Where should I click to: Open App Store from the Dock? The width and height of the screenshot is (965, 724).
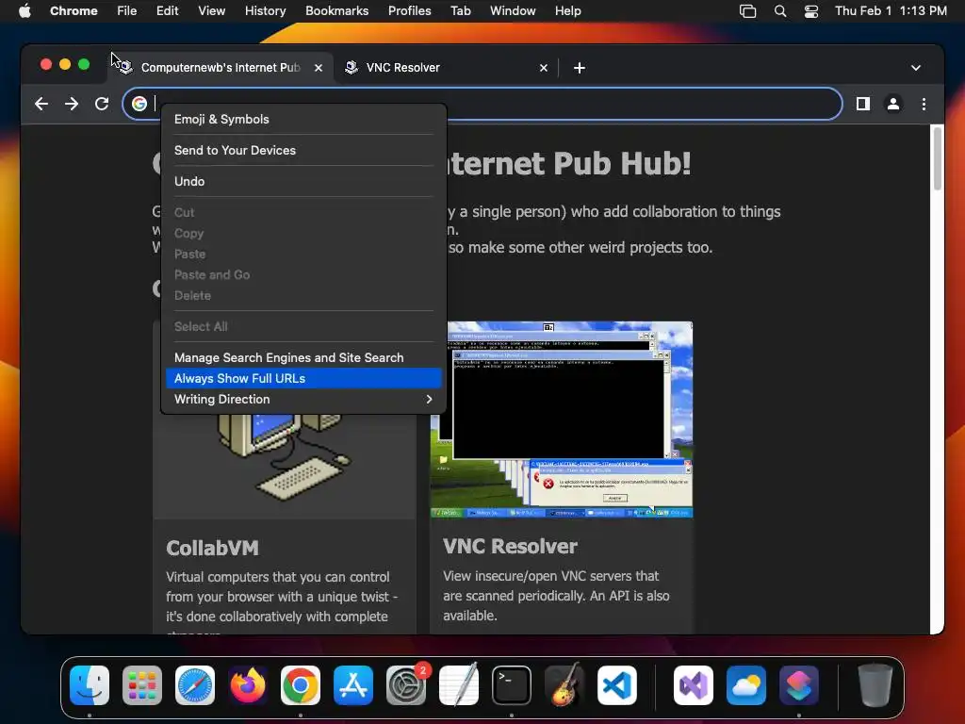point(353,685)
